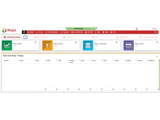160x120 pixels.
Task: Open the filter button beside Cashier Desk
Action: (26, 37)
